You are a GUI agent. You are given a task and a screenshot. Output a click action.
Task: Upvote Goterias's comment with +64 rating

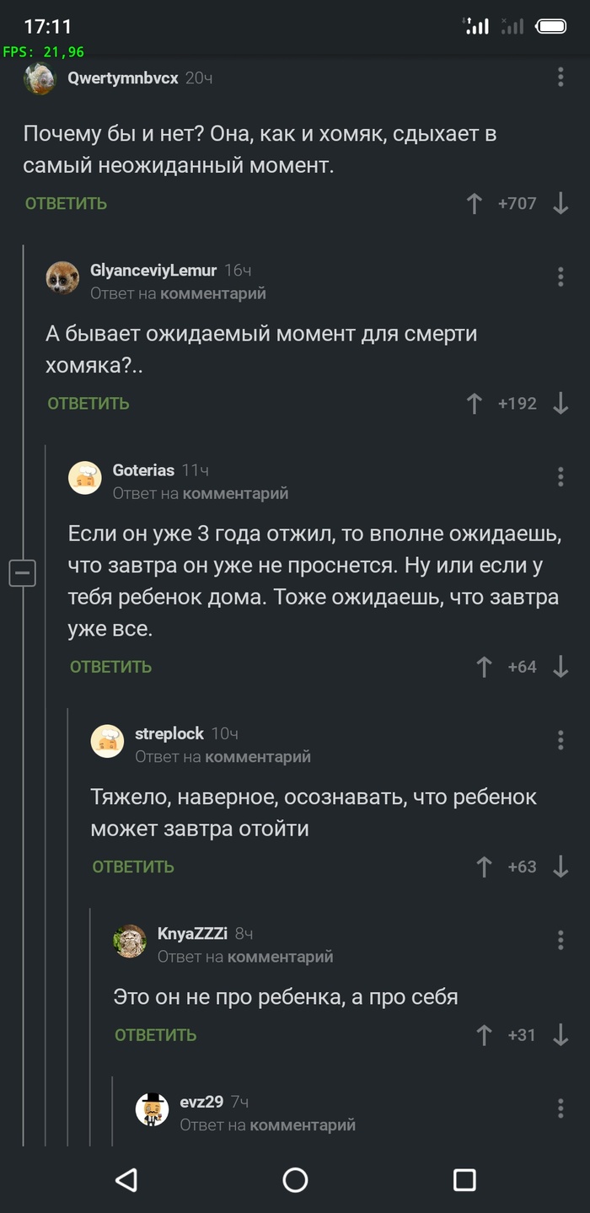coord(484,667)
